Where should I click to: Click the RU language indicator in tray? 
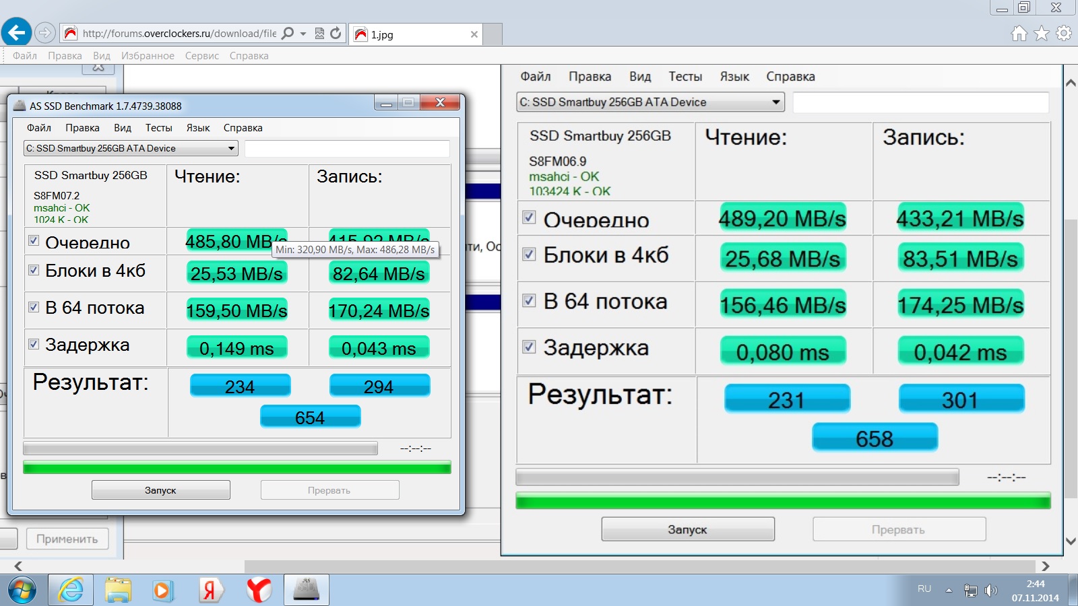(x=924, y=589)
